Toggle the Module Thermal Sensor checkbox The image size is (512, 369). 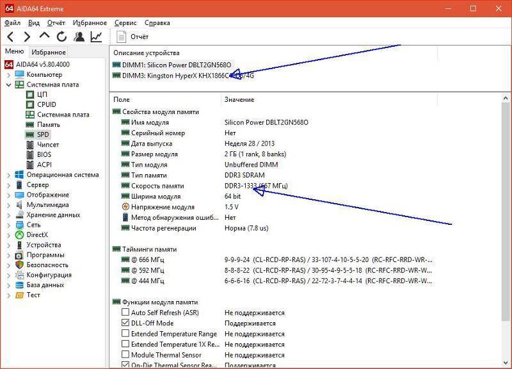pos(125,354)
